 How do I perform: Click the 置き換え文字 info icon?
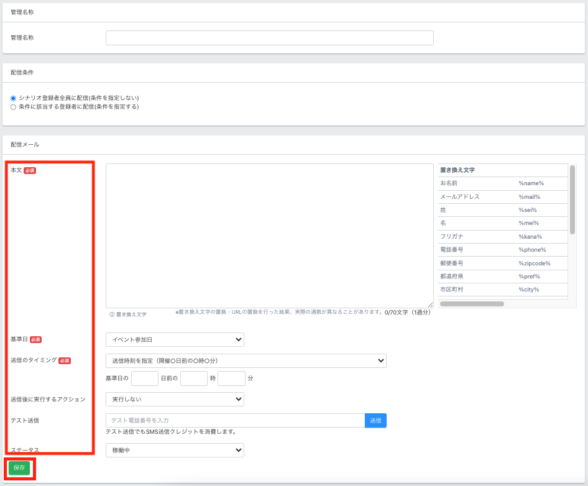tap(113, 314)
